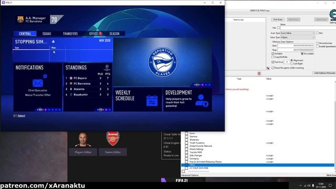Select the Alignment radio button
The image size is (336, 189).
point(292,60)
